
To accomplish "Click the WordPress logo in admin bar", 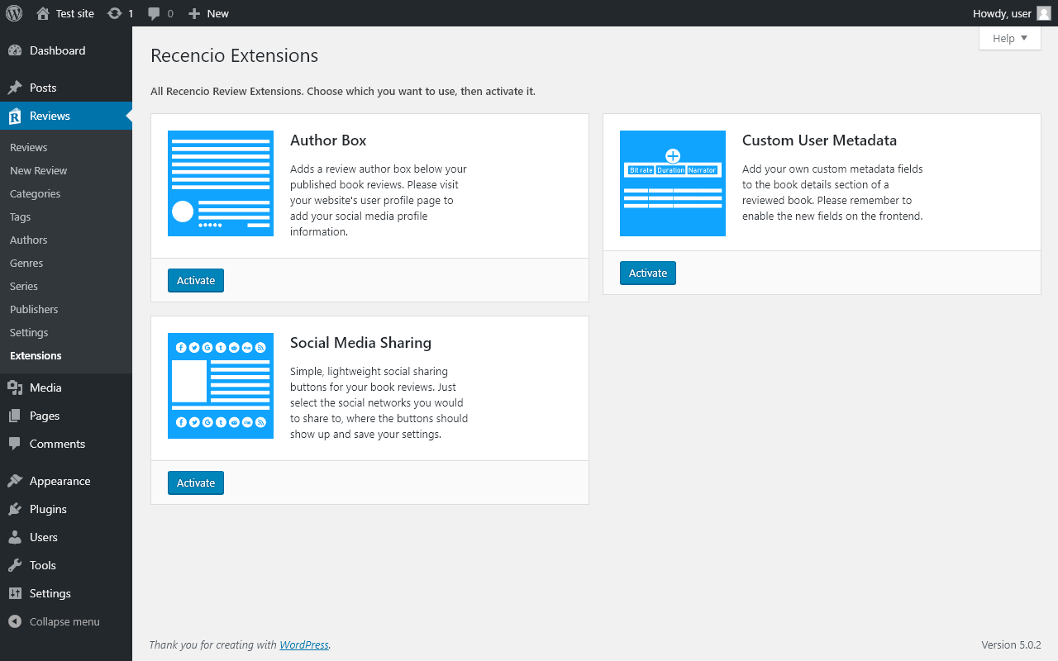I will click(14, 13).
